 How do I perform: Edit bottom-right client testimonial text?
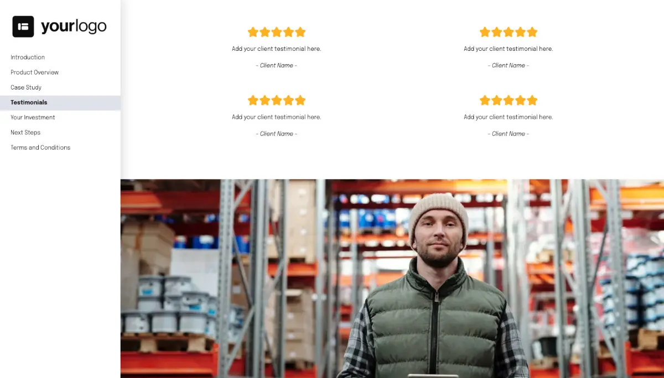point(509,117)
